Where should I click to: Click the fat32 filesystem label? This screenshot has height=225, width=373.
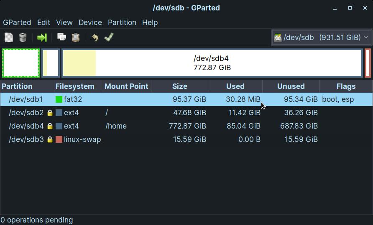(x=73, y=99)
